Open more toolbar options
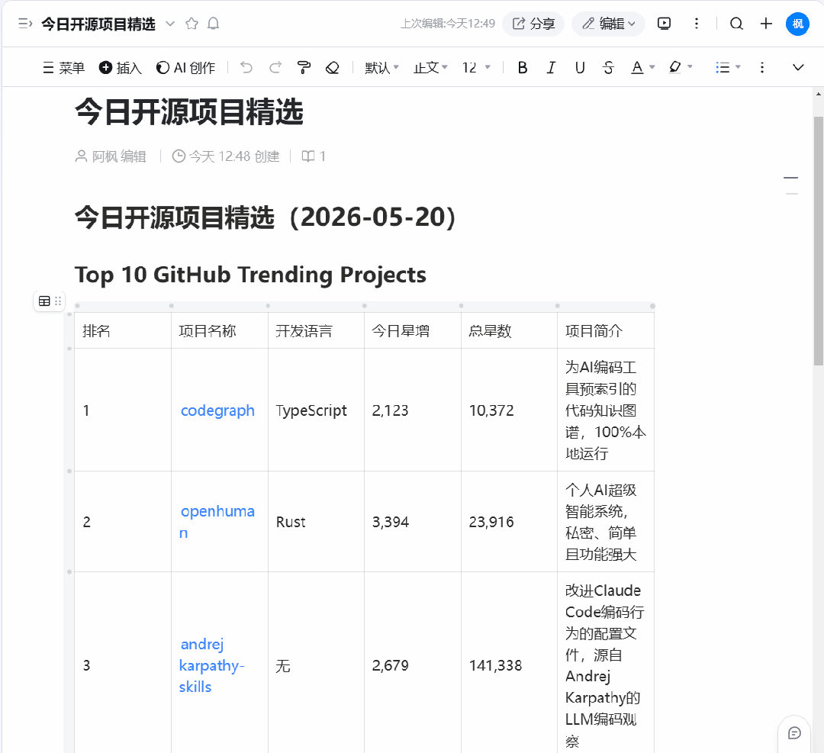 [x=762, y=68]
